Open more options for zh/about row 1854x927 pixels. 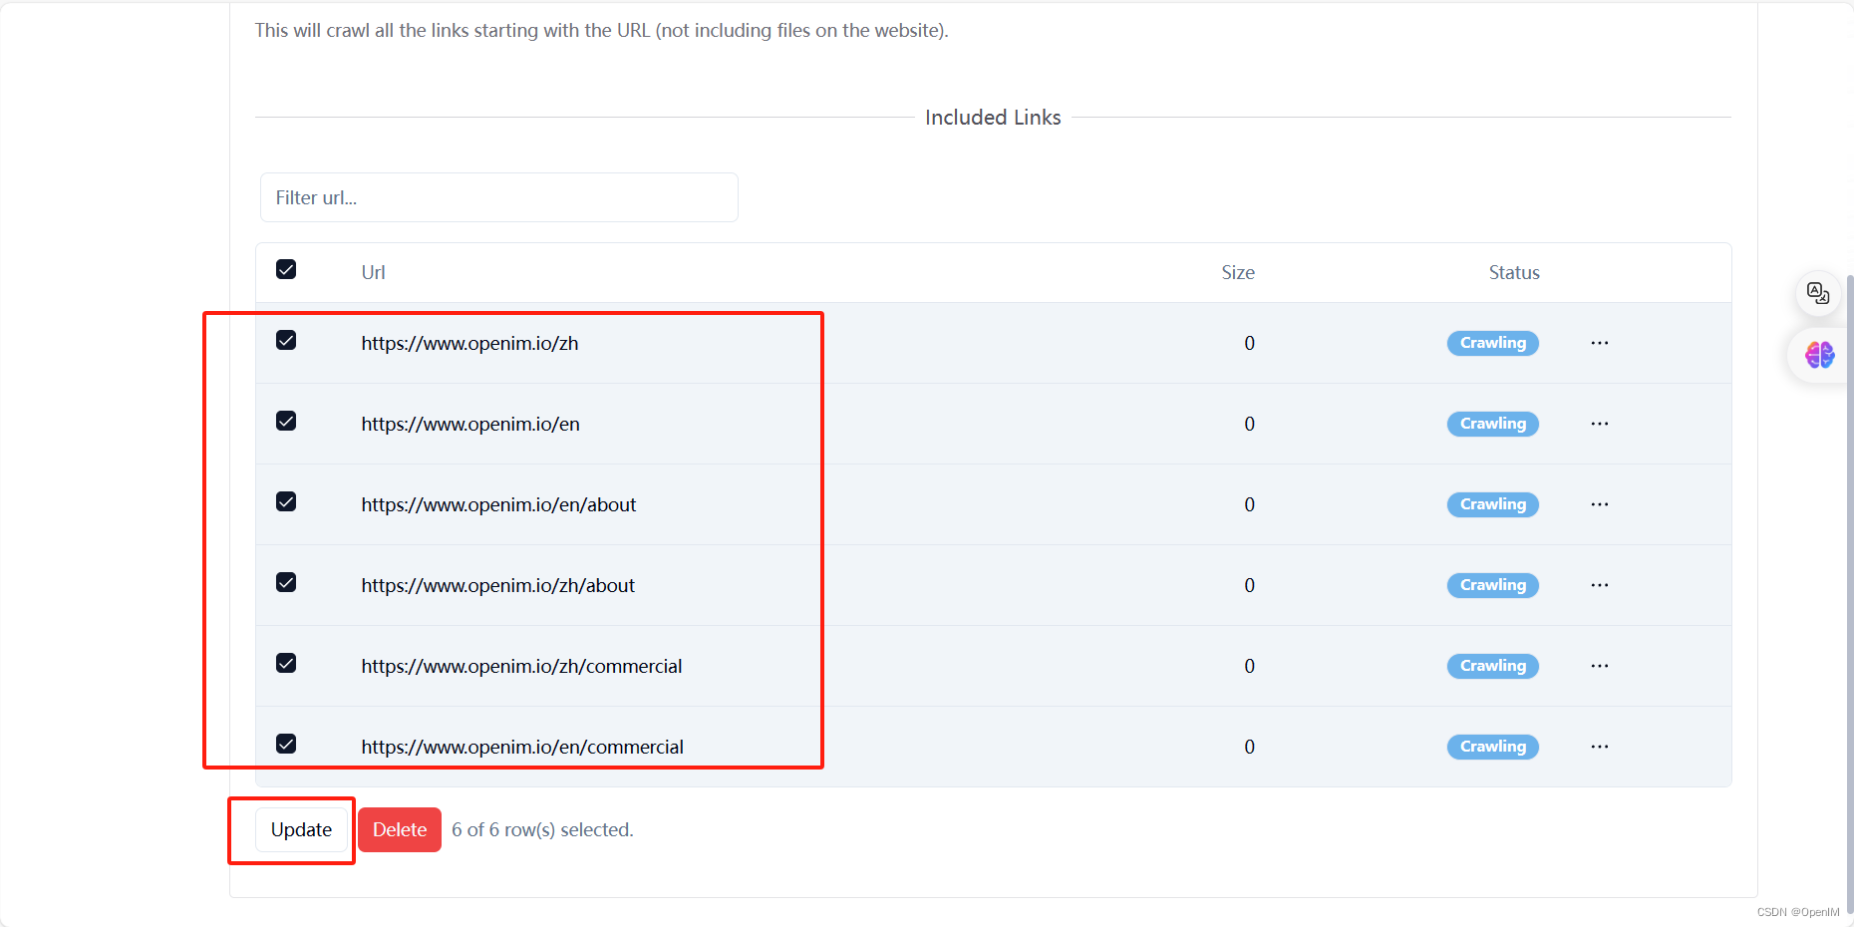click(x=1600, y=585)
